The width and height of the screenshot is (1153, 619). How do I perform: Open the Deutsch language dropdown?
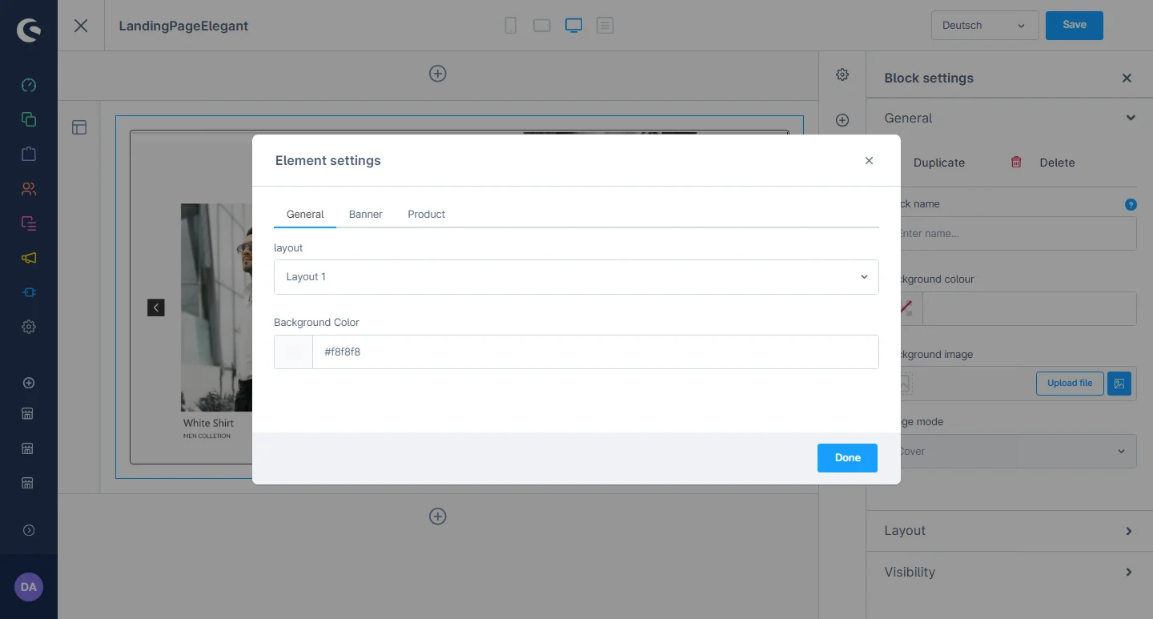click(984, 26)
